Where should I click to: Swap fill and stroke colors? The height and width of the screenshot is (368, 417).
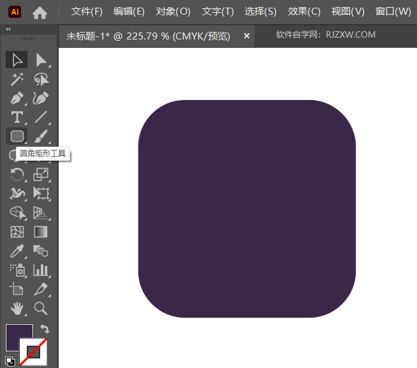(x=45, y=329)
